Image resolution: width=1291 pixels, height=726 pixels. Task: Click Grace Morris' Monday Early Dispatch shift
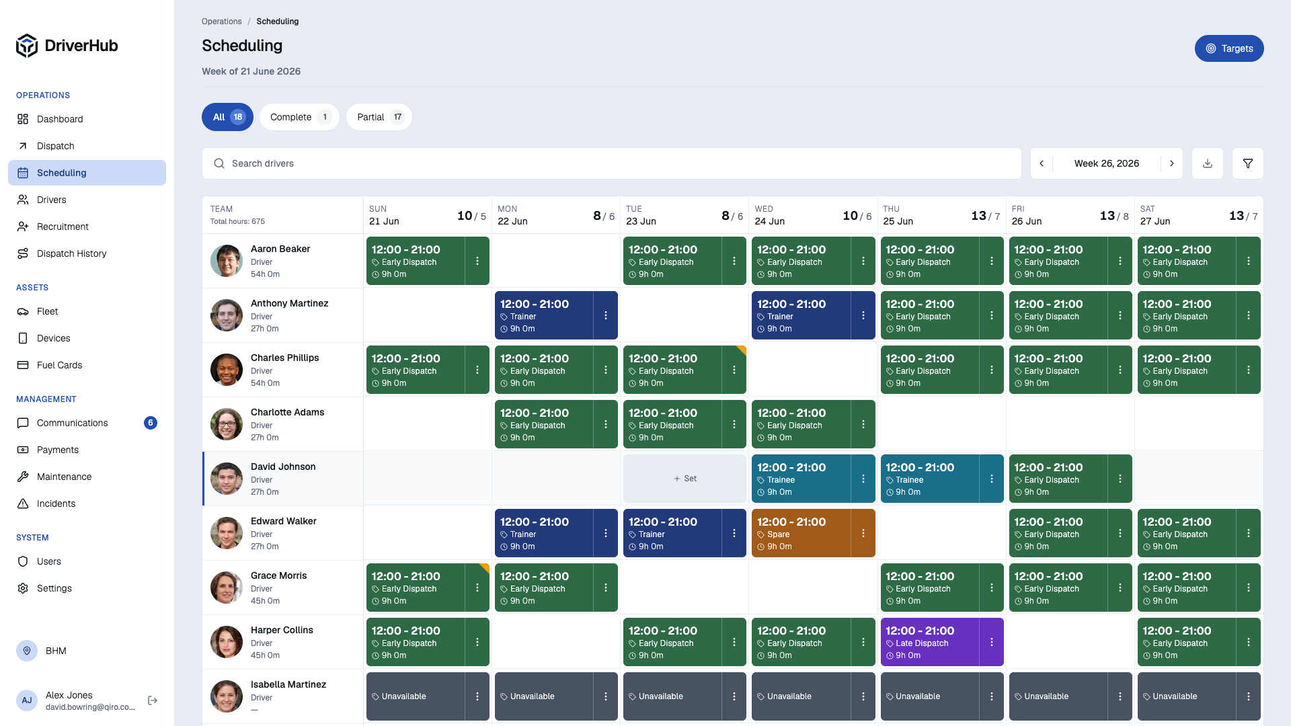544,588
